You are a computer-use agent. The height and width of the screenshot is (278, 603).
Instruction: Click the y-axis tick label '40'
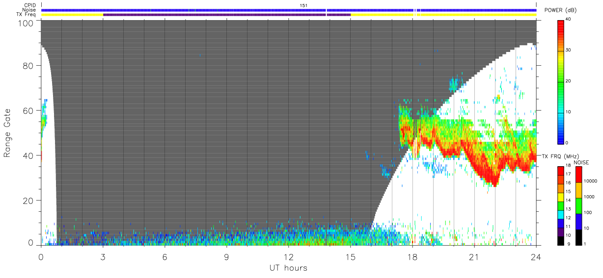coord(28,156)
